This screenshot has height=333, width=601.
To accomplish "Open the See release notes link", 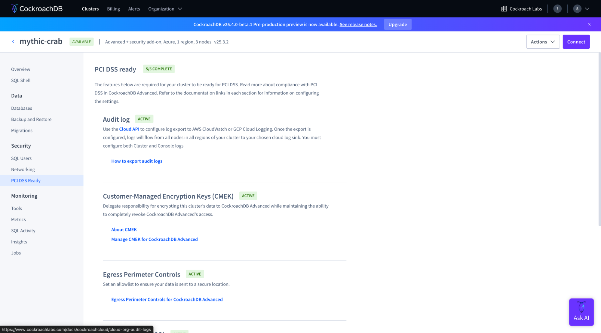I will point(358,24).
